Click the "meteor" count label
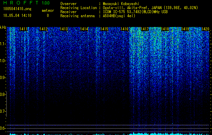The image size is (212, 135). 48,10
